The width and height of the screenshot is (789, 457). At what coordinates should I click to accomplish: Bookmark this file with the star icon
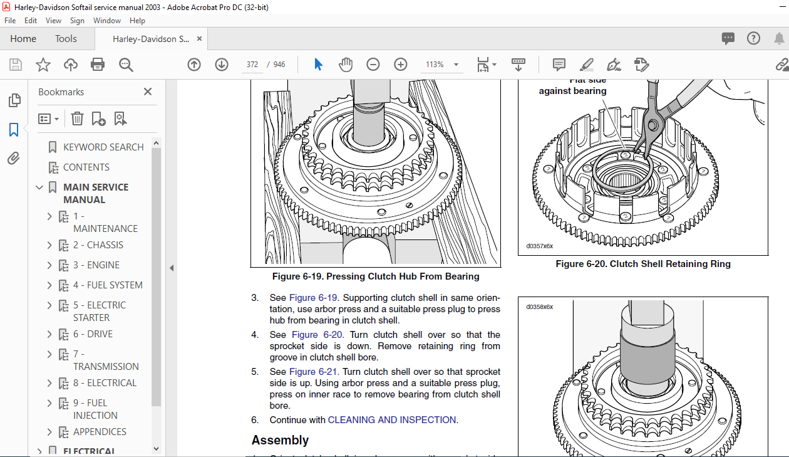tap(43, 65)
